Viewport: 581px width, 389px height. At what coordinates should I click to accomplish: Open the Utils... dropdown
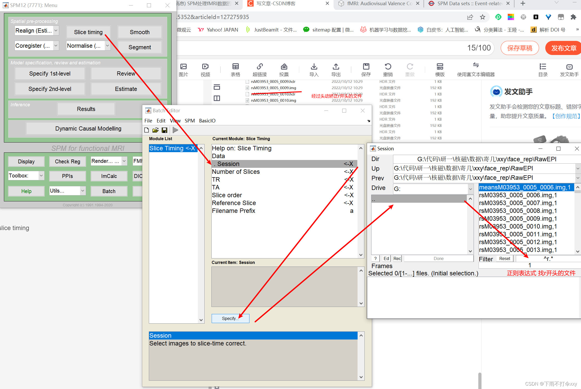pyautogui.click(x=82, y=191)
